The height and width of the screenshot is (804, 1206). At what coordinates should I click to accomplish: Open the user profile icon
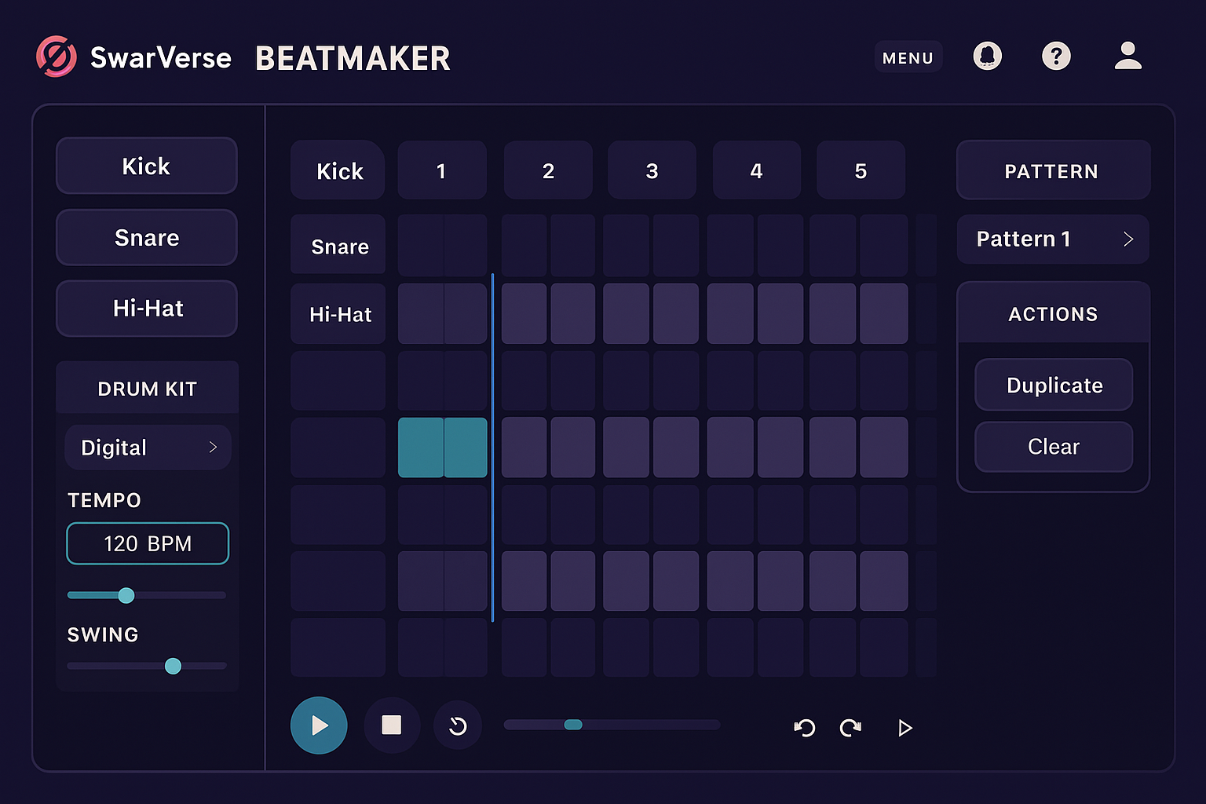click(1127, 57)
